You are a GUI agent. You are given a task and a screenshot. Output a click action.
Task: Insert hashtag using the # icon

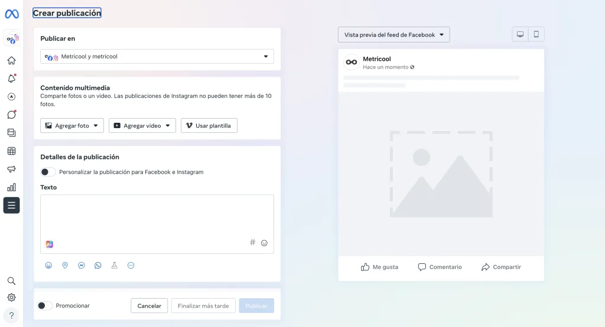click(252, 242)
